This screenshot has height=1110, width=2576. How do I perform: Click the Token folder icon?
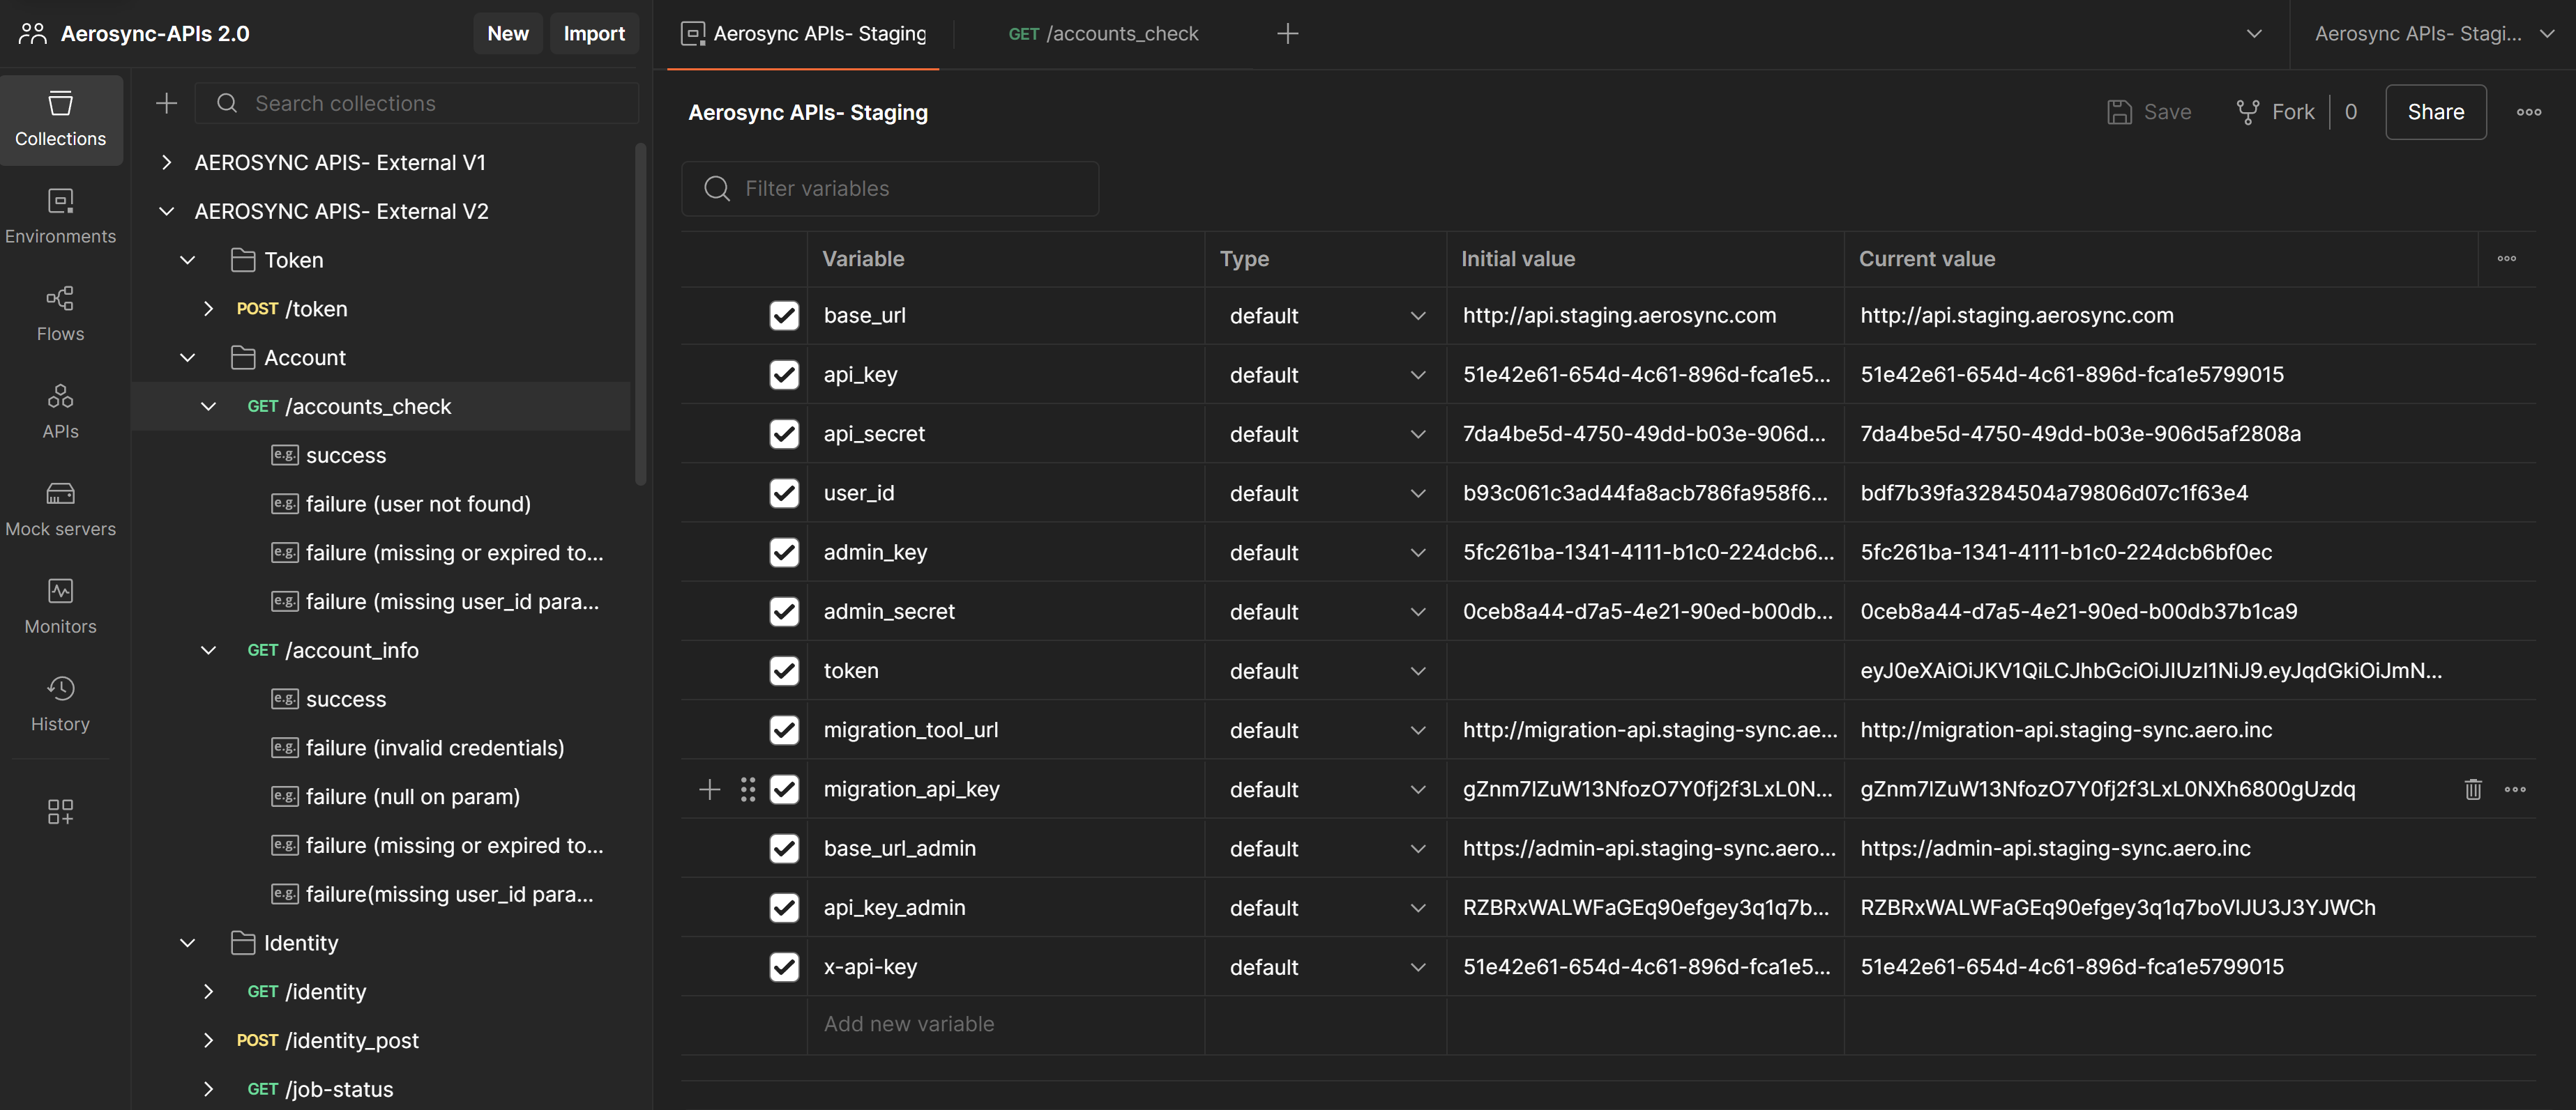click(243, 260)
